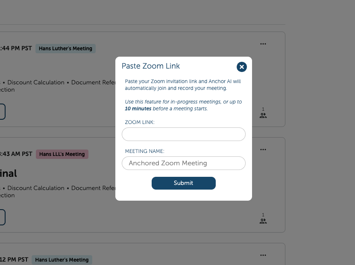The width and height of the screenshot is (355, 265).
Task: Open three-dot menu on Hans LLL's Meeting card
Action: click(263, 150)
